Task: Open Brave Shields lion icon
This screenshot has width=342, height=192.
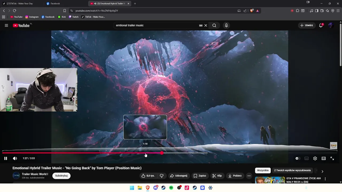Action: click(x=251, y=11)
